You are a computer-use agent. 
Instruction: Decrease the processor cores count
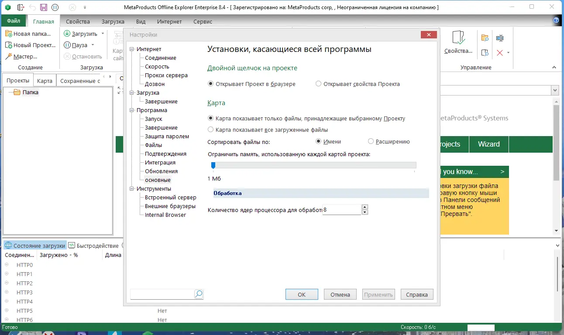365,212
